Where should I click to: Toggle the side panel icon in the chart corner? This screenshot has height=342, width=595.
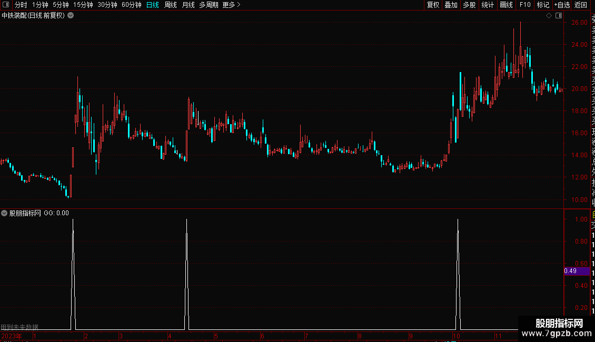(x=559, y=16)
